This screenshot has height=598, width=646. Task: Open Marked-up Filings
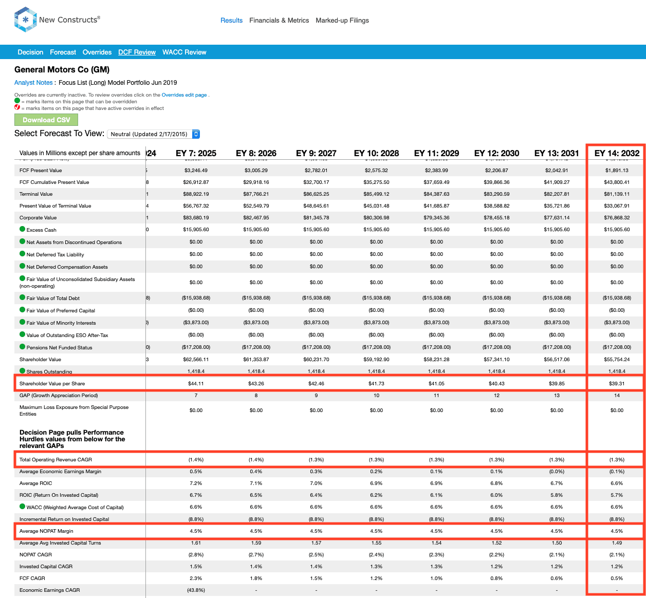pyautogui.click(x=342, y=21)
